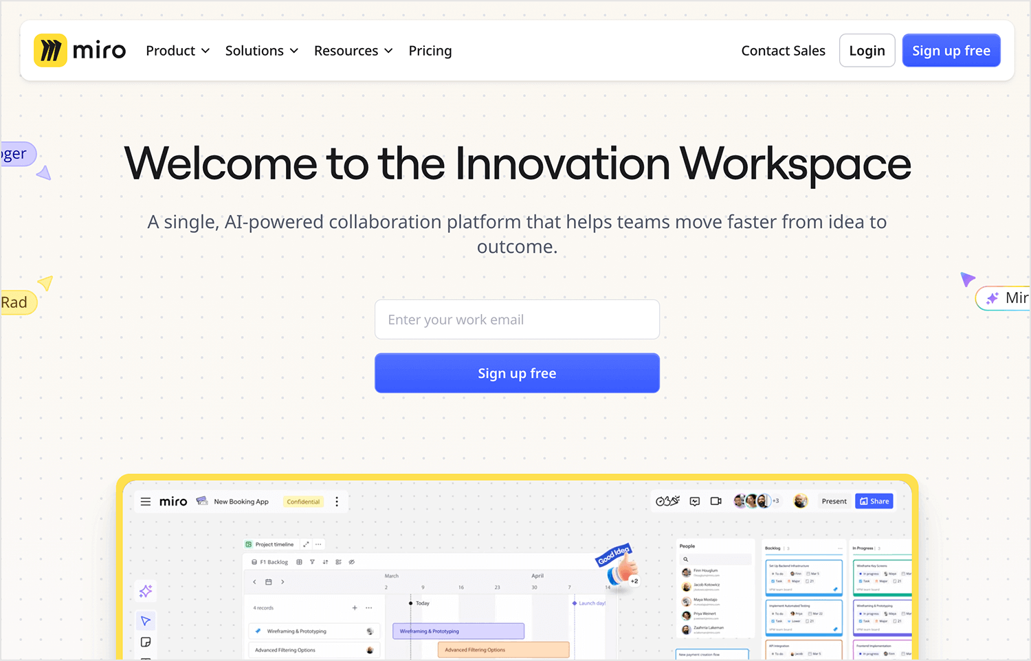
Task: Open the current user's profile avatar
Action: click(800, 501)
